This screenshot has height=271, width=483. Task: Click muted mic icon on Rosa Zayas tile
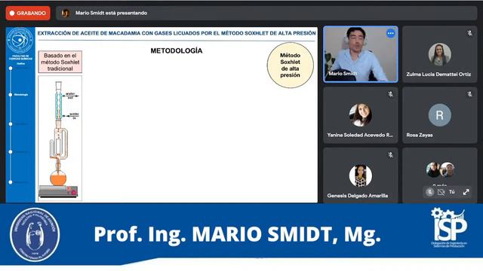click(x=469, y=94)
